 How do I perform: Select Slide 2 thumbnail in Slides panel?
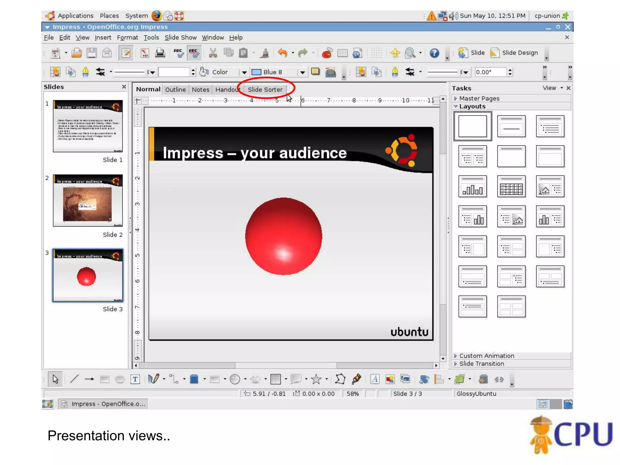tap(88, 200)
